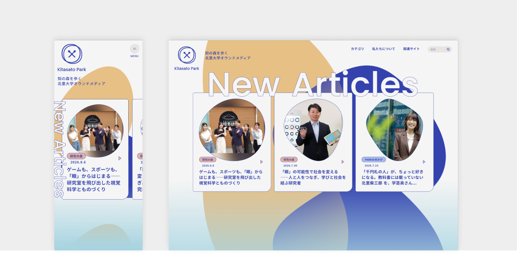Open mobile article title ゲームも、スポーツも、
517x256 pixels.
94,180
